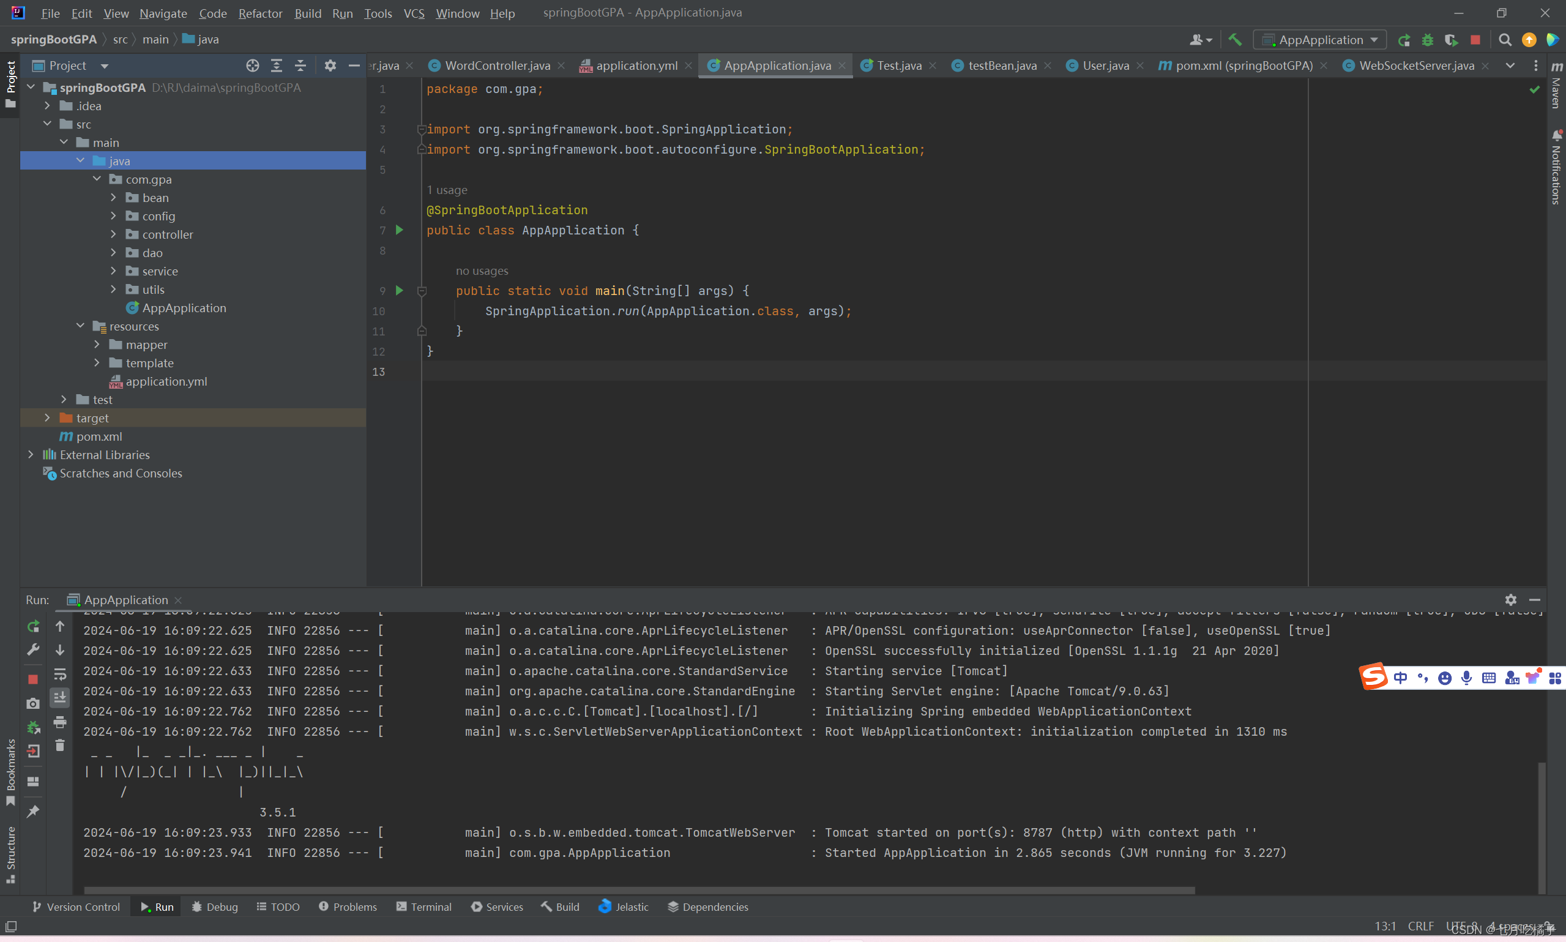Open the Refactor menu
Screen dimensions: 1566x942
click(260, 13)
